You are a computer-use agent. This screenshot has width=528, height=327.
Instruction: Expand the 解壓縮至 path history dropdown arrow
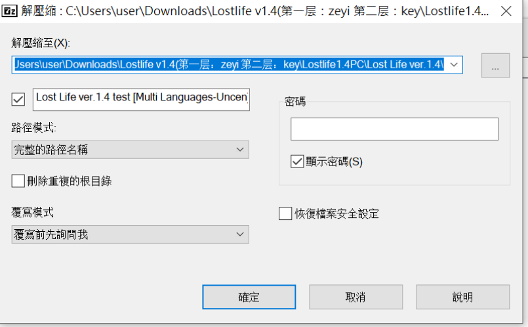454,65
